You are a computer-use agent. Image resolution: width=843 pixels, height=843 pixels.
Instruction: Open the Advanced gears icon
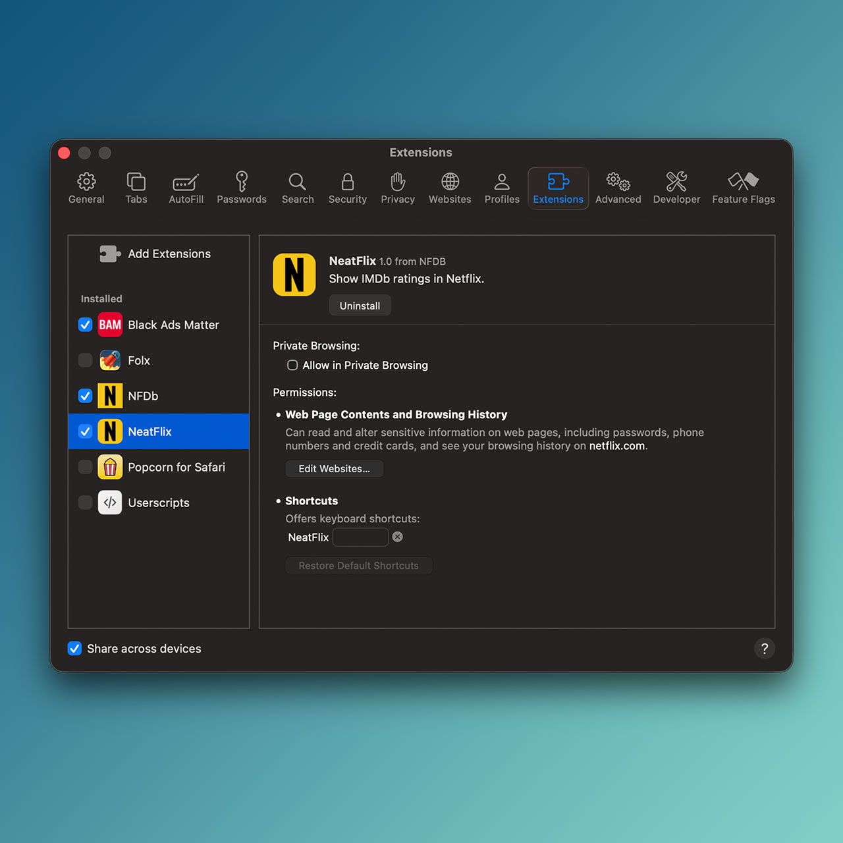tap(618, 181)
